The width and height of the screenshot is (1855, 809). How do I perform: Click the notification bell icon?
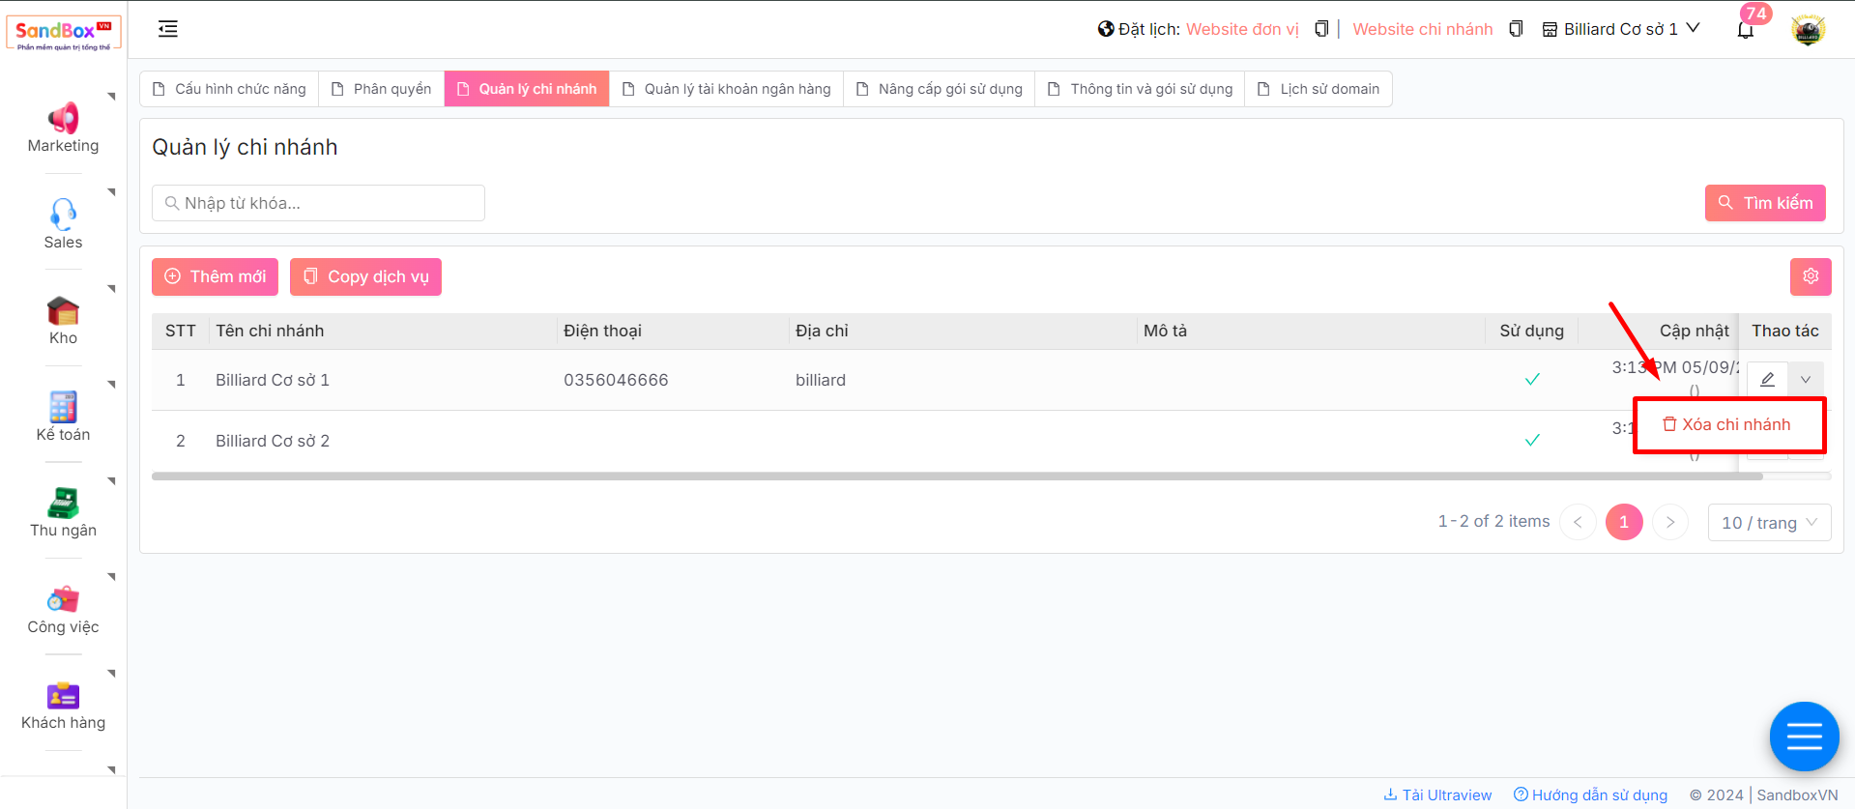[x=1745, y=30]
